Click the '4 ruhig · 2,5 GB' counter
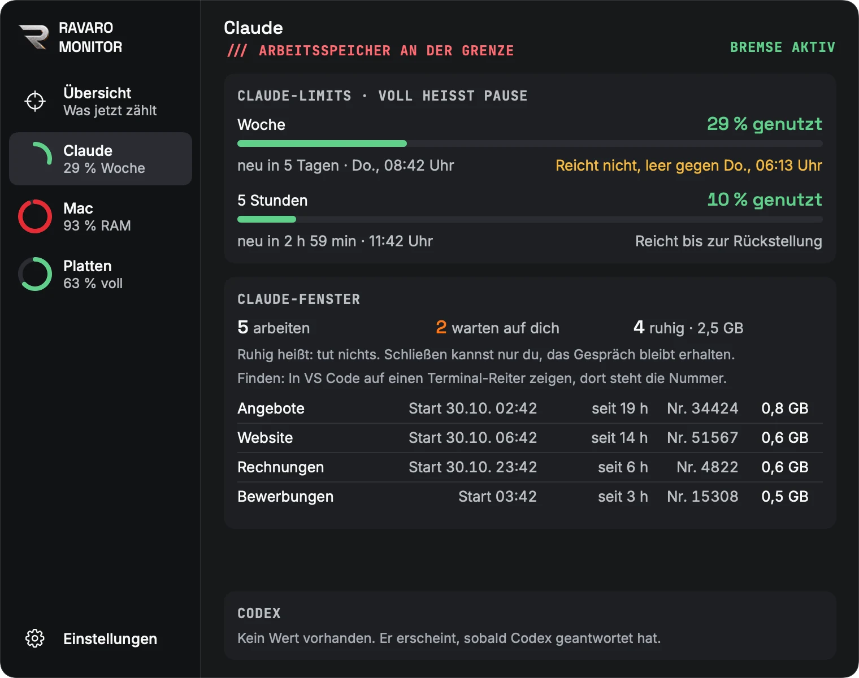The width and height of the screenshot is (859, 678). [x=688, y=328]
